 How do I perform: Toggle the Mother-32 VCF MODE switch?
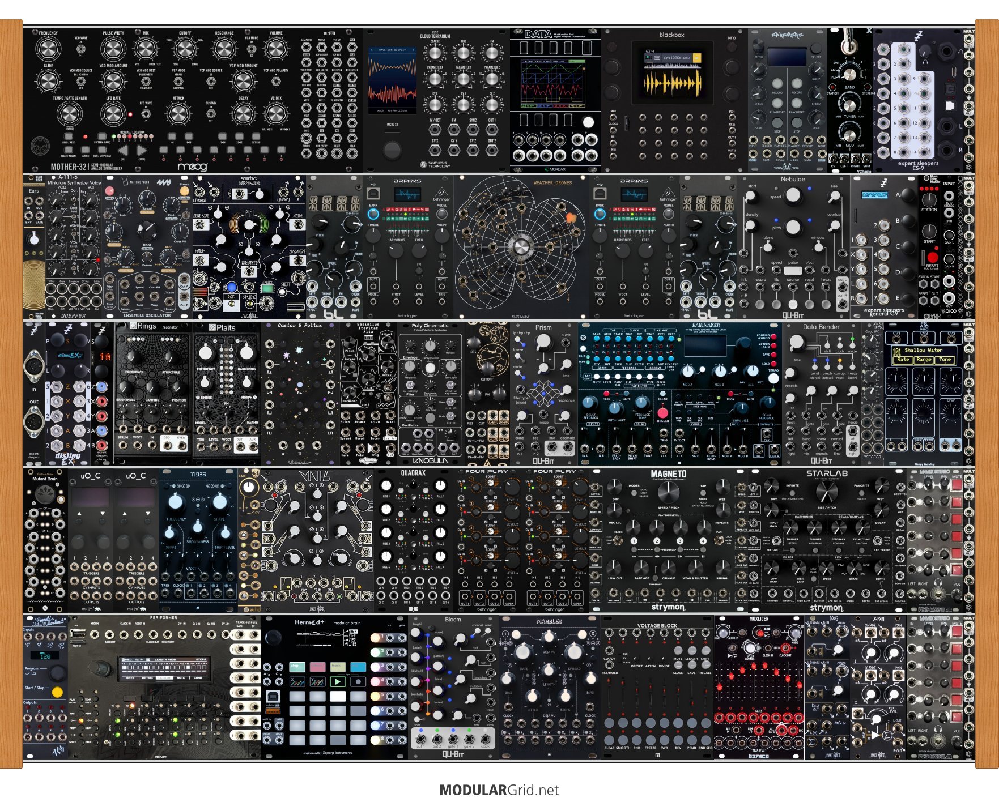178,81
